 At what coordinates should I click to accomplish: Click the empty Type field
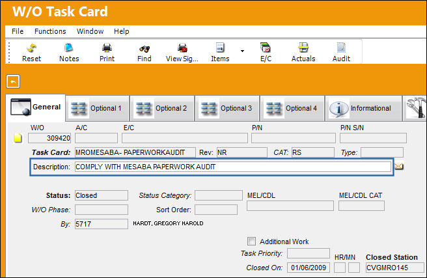point(382,152)
